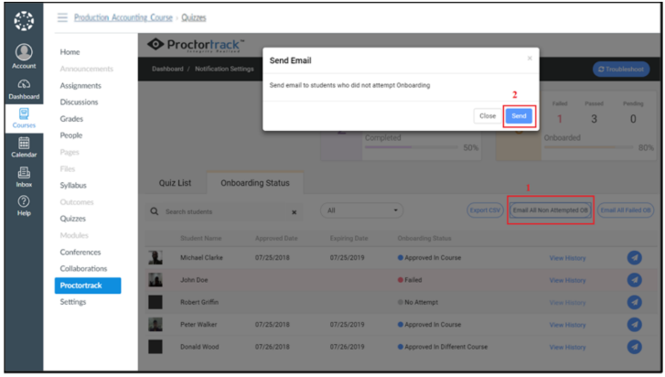Open Assignments in course navigation
The height and width of the screenshot is (377, 665).
[80, 86]
